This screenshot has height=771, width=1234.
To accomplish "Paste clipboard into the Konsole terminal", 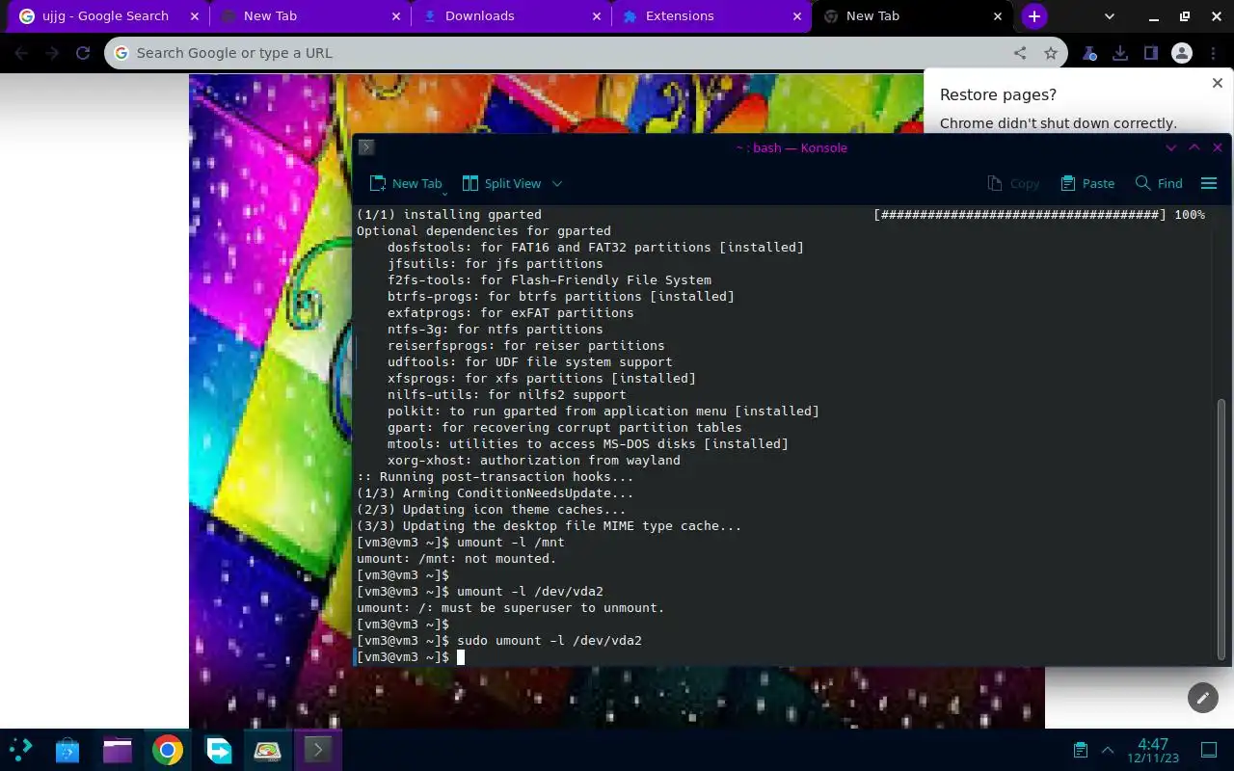I will point(1087,183).
